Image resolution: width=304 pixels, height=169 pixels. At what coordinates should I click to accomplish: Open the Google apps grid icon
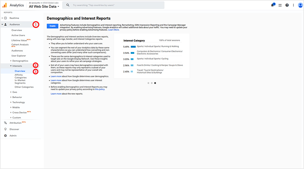point(280,5)
